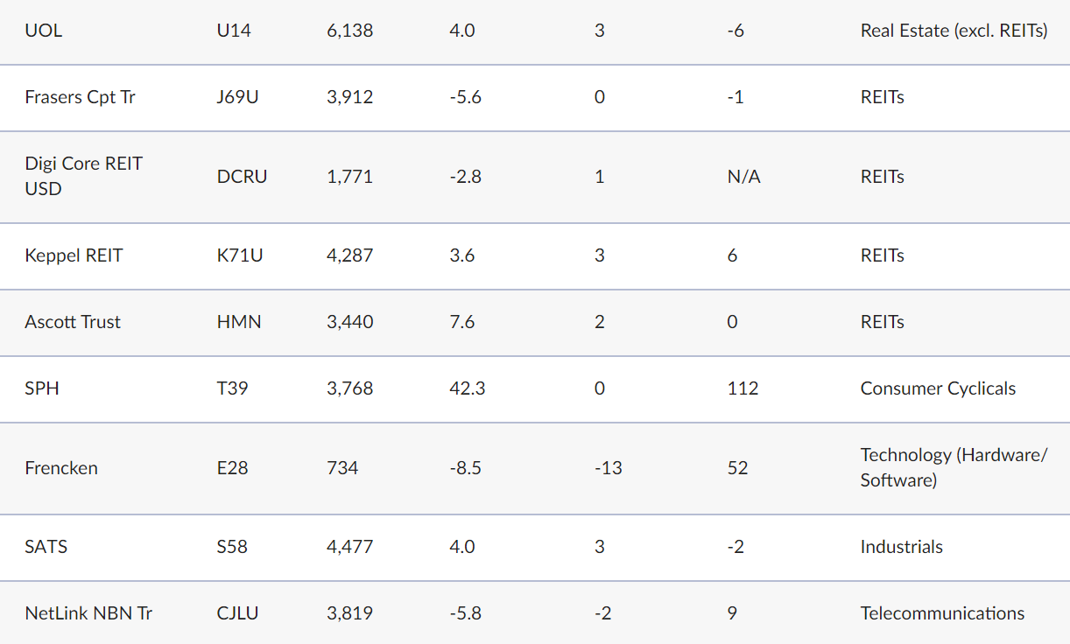Screen dimensions: 1070x644
Task: Select the J69U ticker cell
Action: pos(237,97)
